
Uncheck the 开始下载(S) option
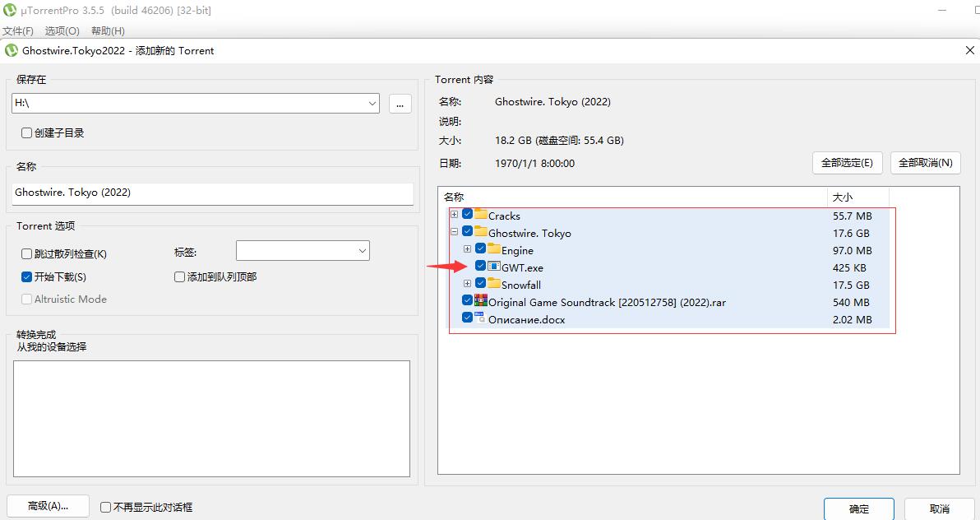coord(27,277)
